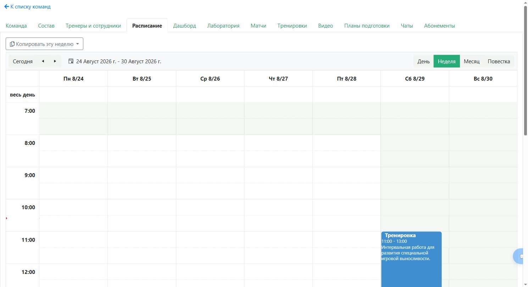The width and height of the screenshot is (528, 287).
Task: Open the Абонементы tab
Action: [x=439, y=25]
